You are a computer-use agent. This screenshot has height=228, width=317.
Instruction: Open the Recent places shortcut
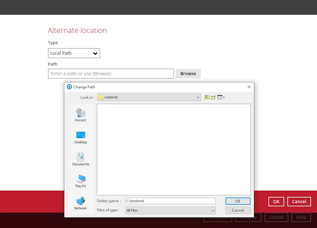[x=81, y=115]
